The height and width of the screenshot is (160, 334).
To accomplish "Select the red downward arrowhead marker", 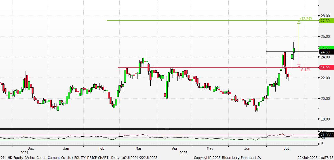I will click(299, 66).
